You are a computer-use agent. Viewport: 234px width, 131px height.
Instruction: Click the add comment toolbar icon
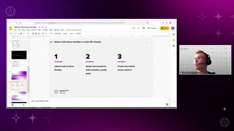click(x=51, y=33)
